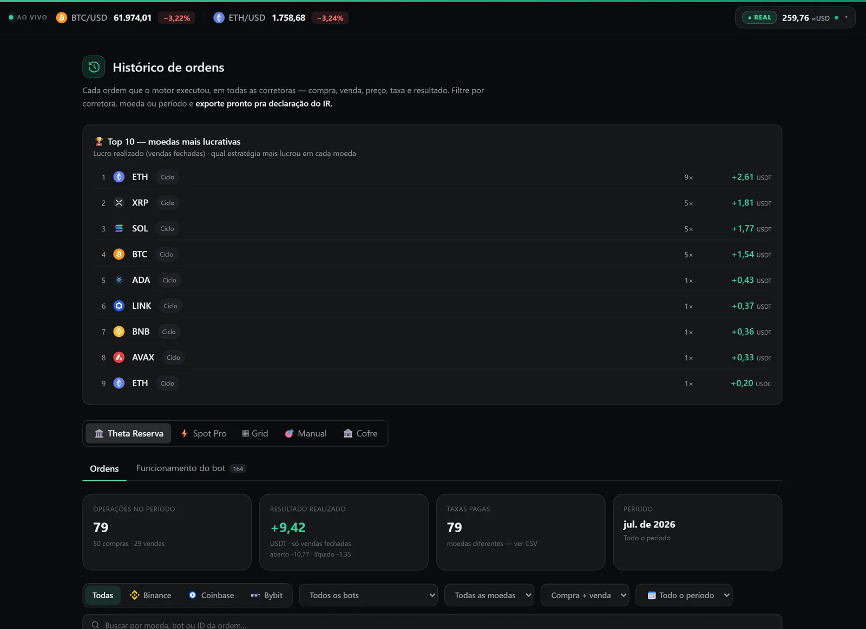The width and height of the screenshot is (866, 629).
Task: Click the order history clock icon
Action: point(94,67)
